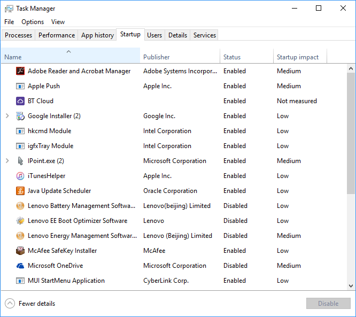The image size is (356, 317).
Task: Select the Microsoft OneDrive name text
Action: [x=56, y=266]
